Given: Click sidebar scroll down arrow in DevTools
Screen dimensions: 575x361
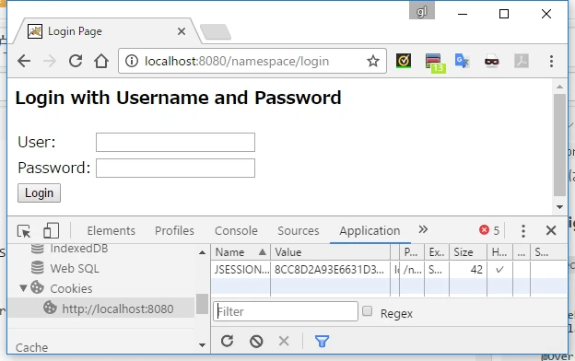Looking at the screenshot, I should pos(202,344).
